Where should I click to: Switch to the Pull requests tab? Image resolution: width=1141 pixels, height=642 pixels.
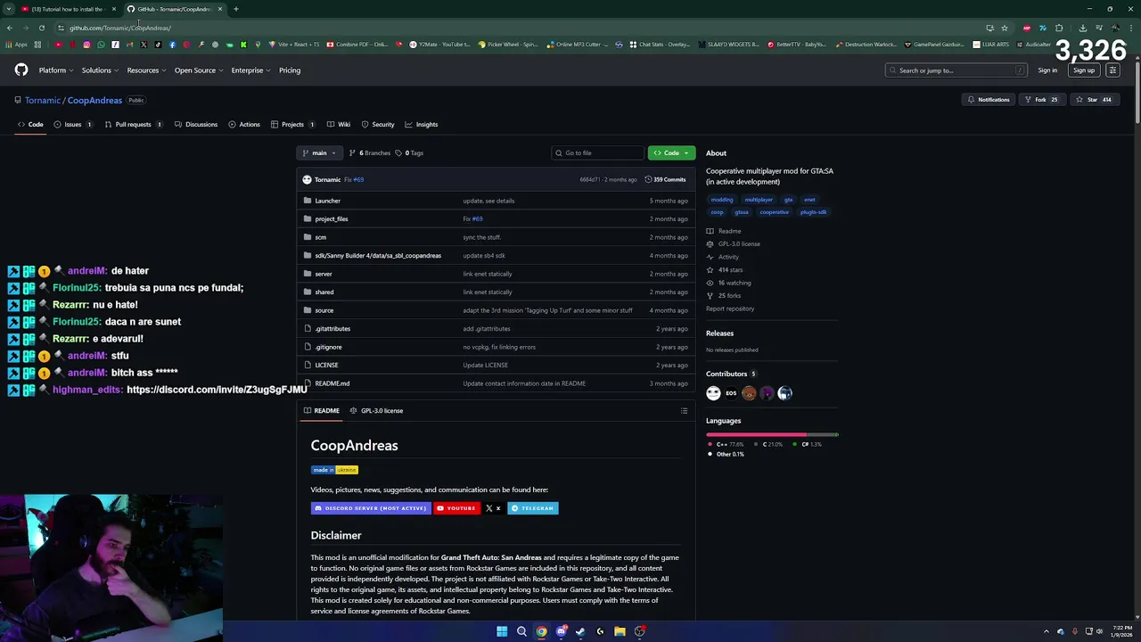(x=133, y=125)
